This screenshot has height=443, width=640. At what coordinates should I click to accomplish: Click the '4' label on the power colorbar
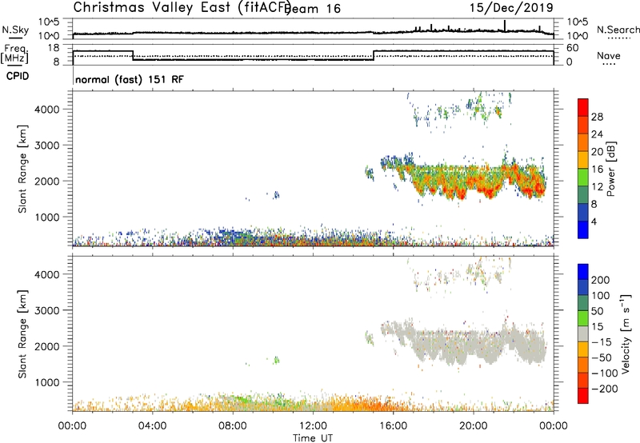pos(594,221)
